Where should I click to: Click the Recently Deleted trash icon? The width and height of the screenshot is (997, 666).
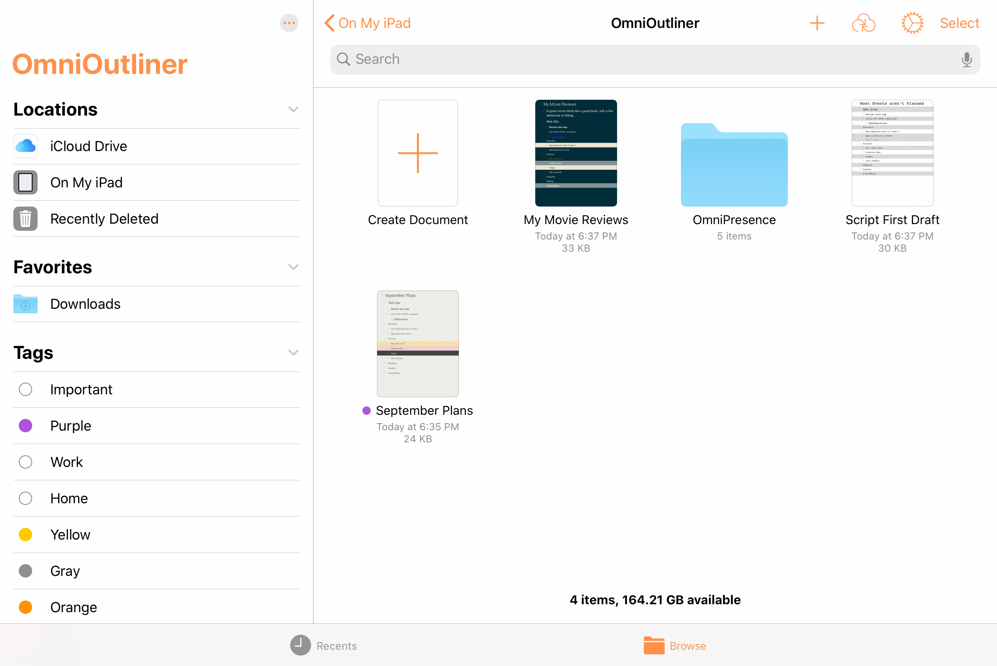26,219
